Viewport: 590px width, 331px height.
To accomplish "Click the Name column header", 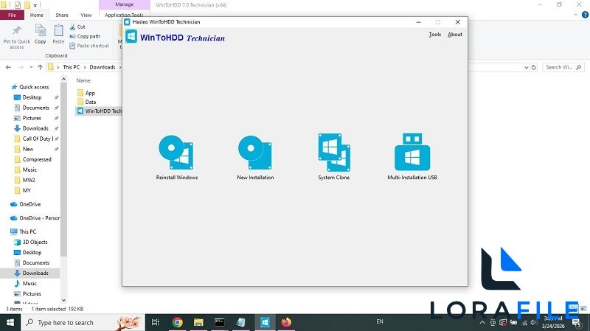I will point(83,80).
